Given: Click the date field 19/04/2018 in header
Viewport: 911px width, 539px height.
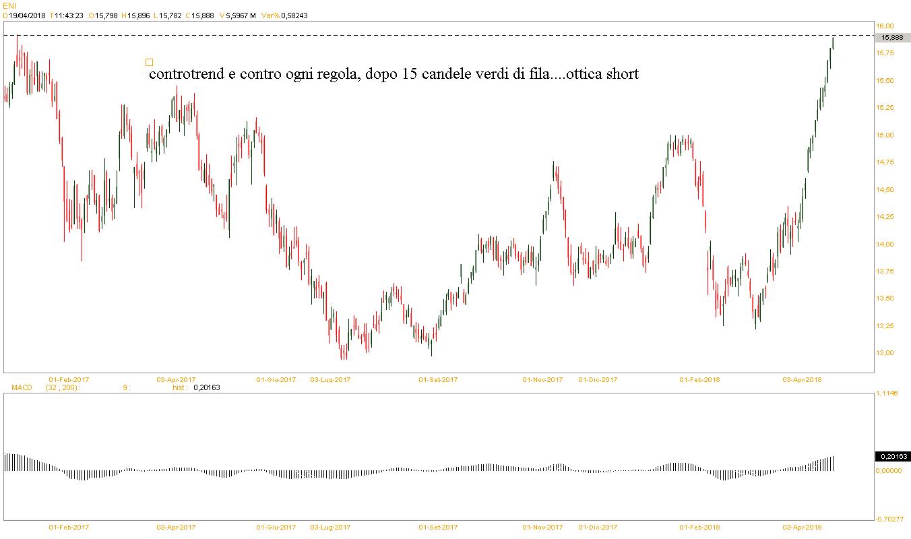Looking at the screenshot, I should point(27,15).
